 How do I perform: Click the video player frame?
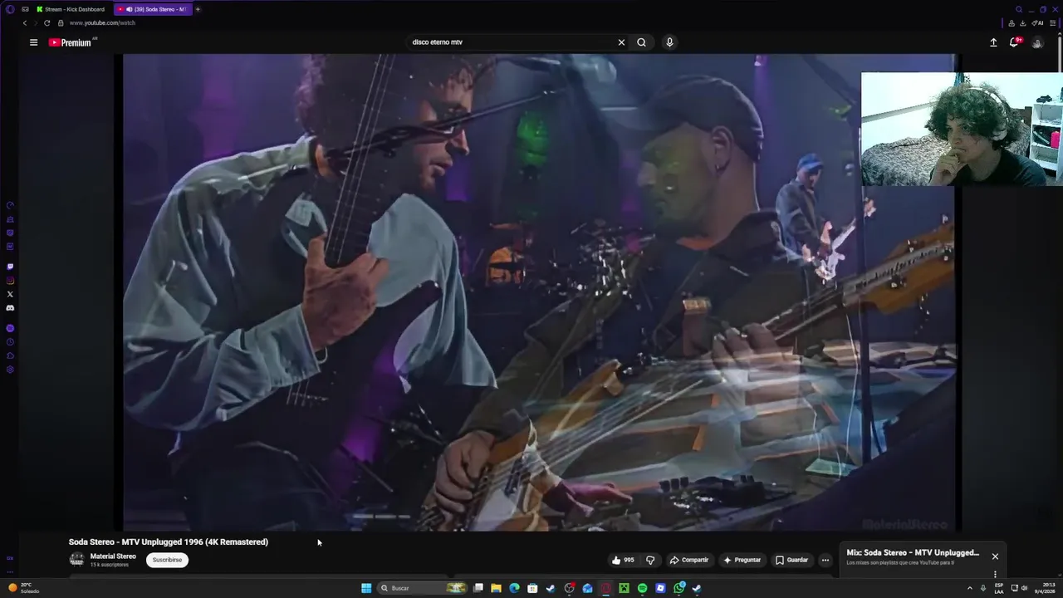tap(540, 292)
